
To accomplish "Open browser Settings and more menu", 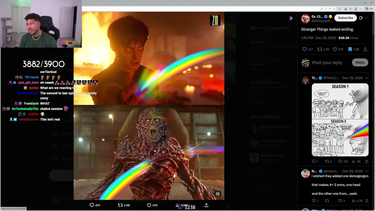I will tap(361, 9).
